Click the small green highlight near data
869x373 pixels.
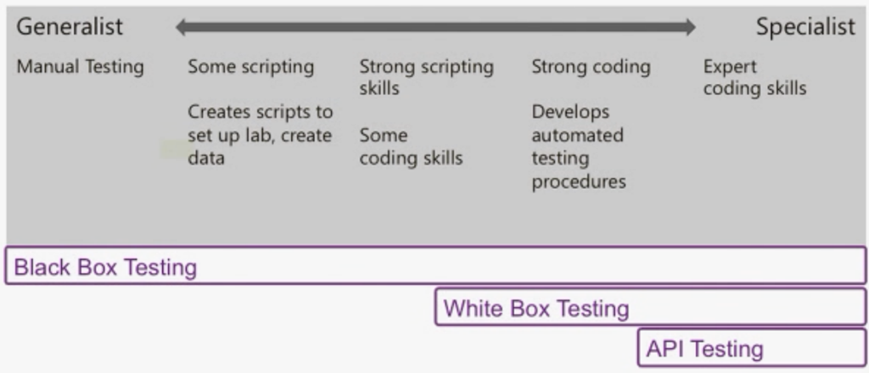pos(173,149)
